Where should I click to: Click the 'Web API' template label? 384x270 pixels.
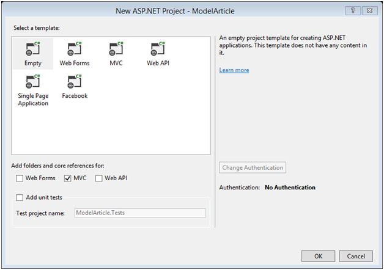158,63
